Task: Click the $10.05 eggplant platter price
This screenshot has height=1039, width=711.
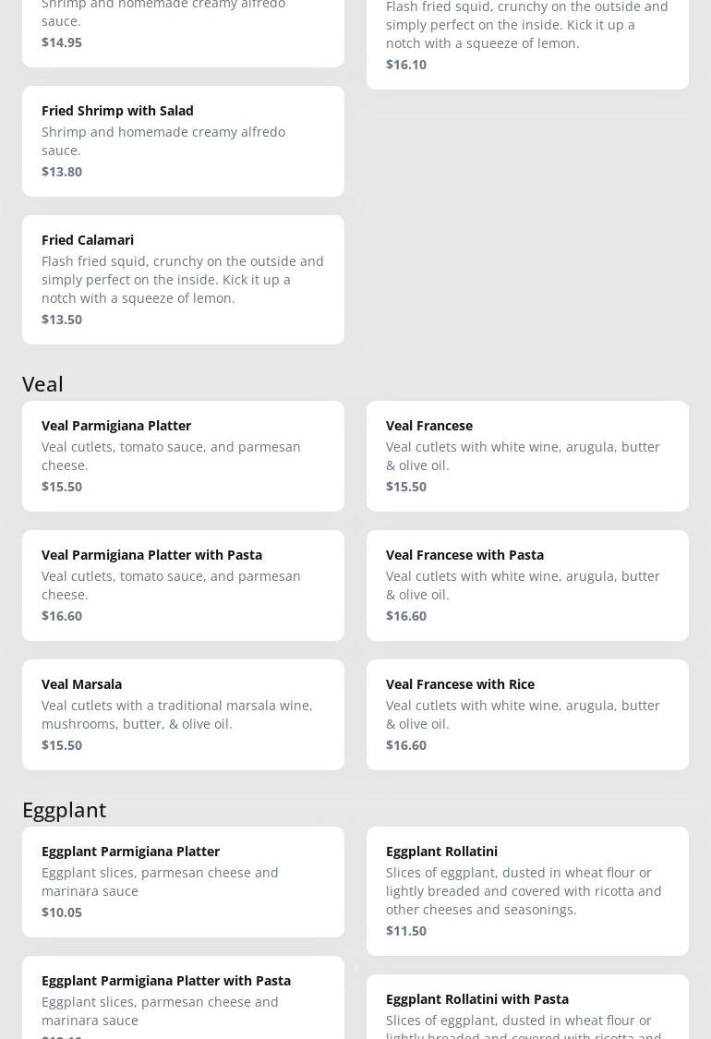Action: 62,912
